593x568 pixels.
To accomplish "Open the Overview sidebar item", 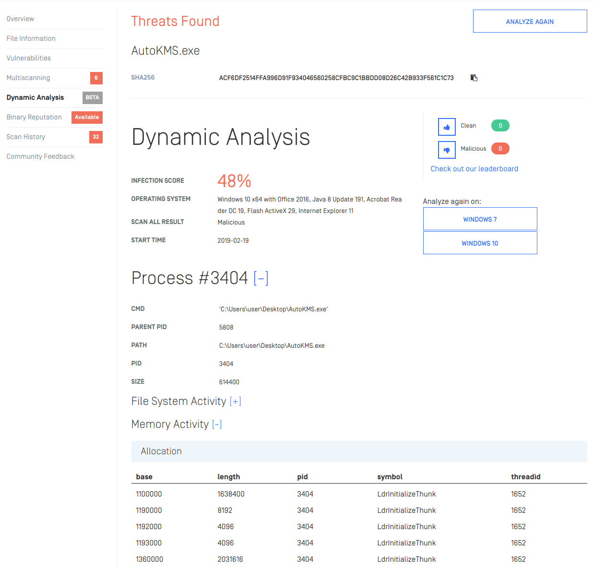I will (20, 19).
